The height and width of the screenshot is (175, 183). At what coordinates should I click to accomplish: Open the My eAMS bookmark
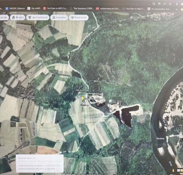click(x=35, y=8)
